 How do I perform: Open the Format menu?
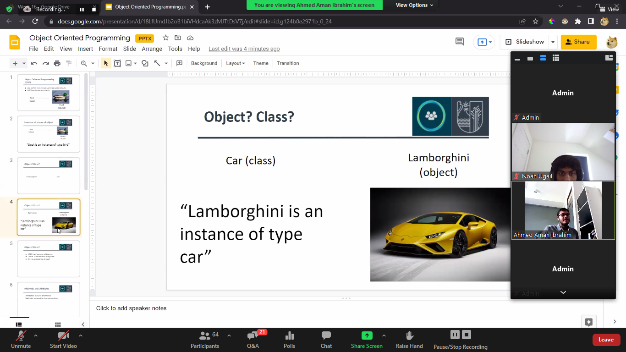pos(108,49)
